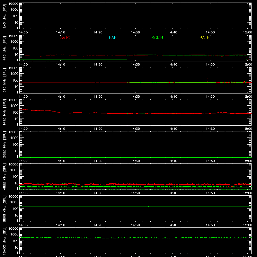Click the green step-up in the 410 MHz trace

click(x=127, y=57)
